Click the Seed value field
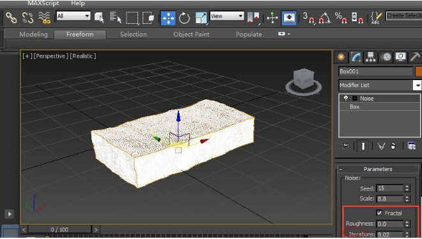The height and width of the screenshot is (239, 422). pyautogui.click(x=389, y=188)
